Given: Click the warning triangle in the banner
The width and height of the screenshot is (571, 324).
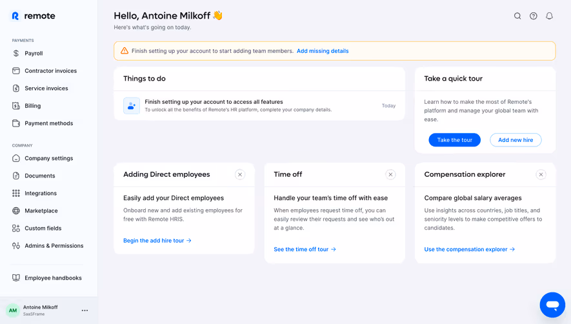Looking at the screenshot, I should tap(125, 50).
